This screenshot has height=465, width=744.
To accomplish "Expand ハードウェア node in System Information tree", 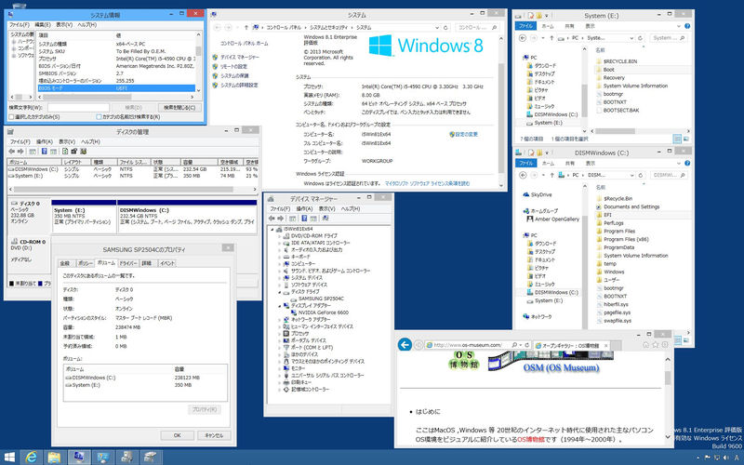I will (x=14, y=42).
